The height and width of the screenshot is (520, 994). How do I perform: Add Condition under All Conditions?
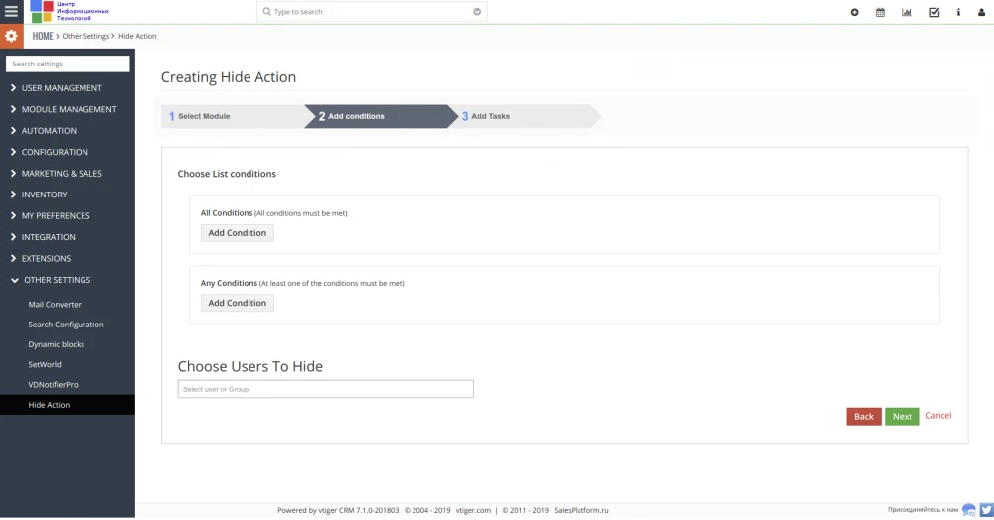(x=237, y=233)
